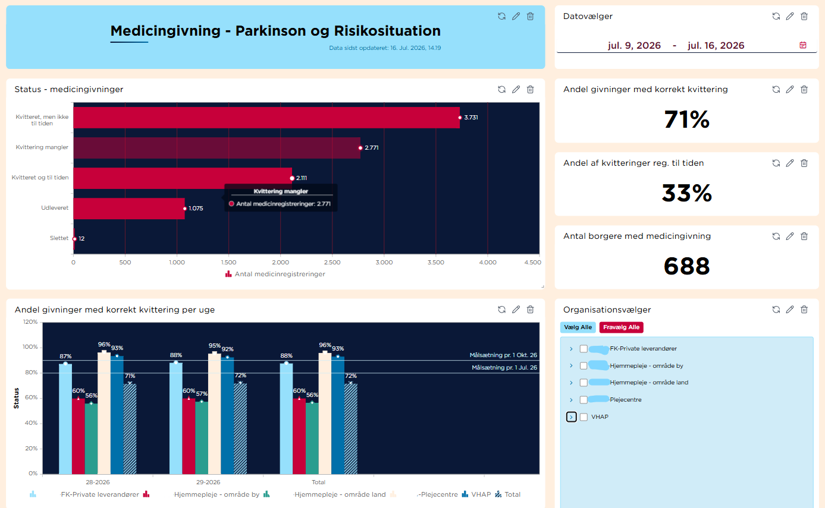This screenshot has height=508, width=825.
Task: Delete the Medicingivning title panel
Action: (531, 16)
